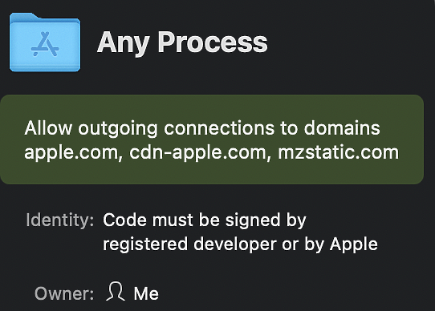The width and height of the screenshot is (435, 311).
Task: Select the green rule description box
Action: coord(212,139)
